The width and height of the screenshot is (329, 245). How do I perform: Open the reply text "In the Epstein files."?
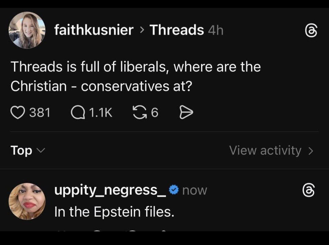(114, 212)
